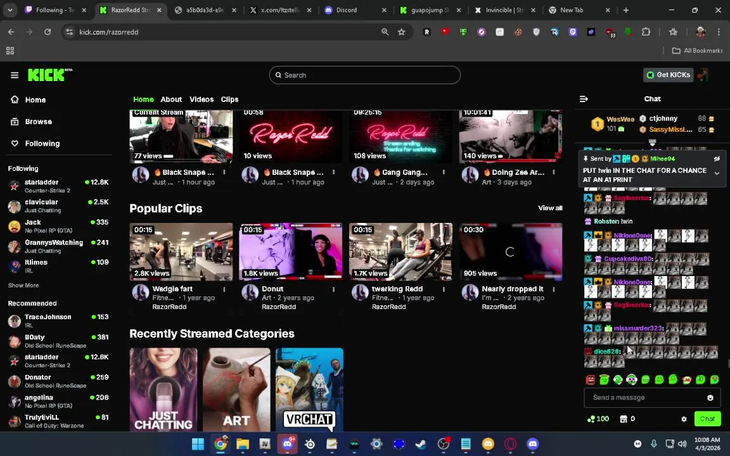
Task: Expand the pinned message chevron
Action: point(717,173)
